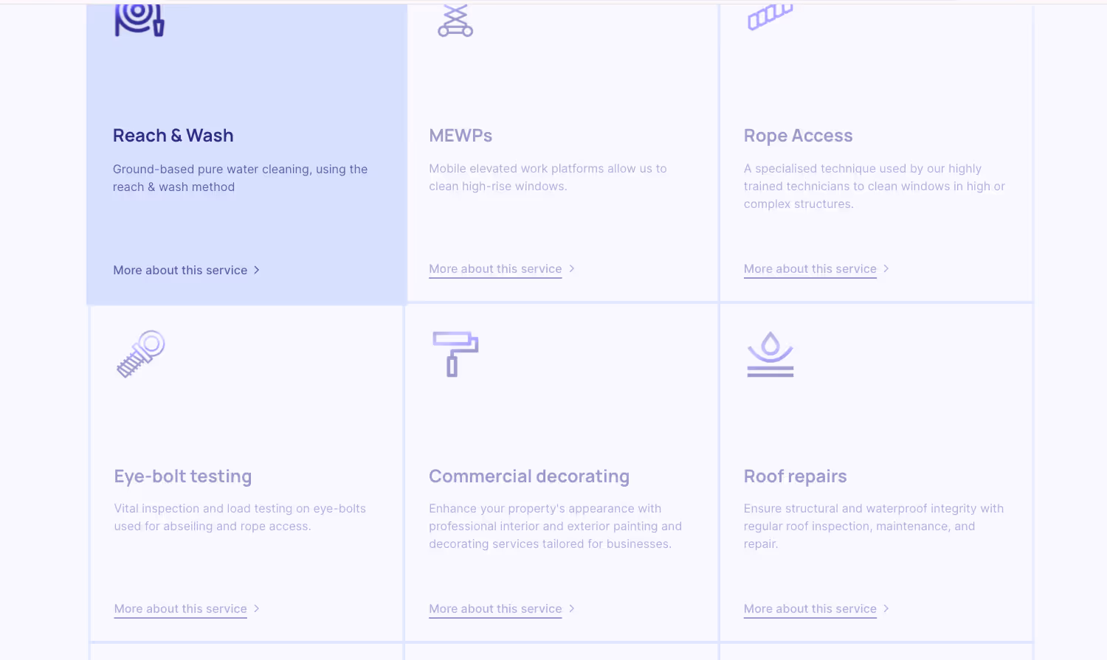Select the Roof repairs heading
This screenshot has width=1107, height=660.
(x=796, y=476)
